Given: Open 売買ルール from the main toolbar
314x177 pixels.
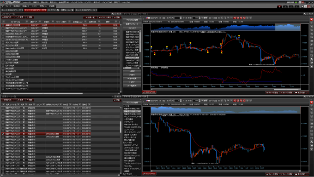Looking at the screenshot, I should (43, 6).
